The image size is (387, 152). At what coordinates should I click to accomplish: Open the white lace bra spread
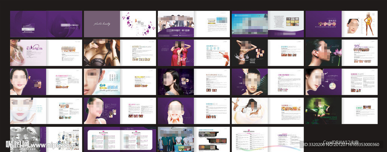coord(46,53)
